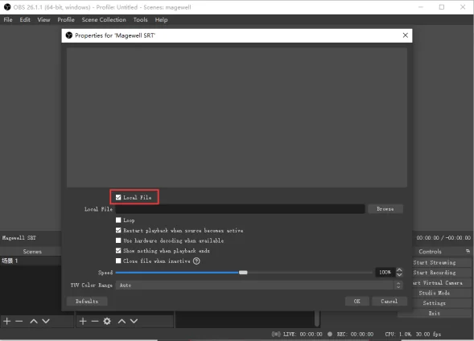This screenshot has width=474, height=341.
Task: Decrease Speed with the down stepper arrow
Action: coord(399,275)
